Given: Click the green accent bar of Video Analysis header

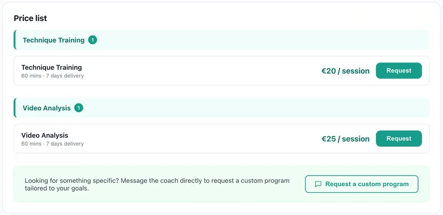Looking at the screenshot, I should coord(15,108).
